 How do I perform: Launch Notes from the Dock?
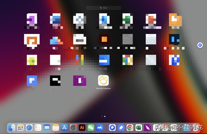[56, 128]
